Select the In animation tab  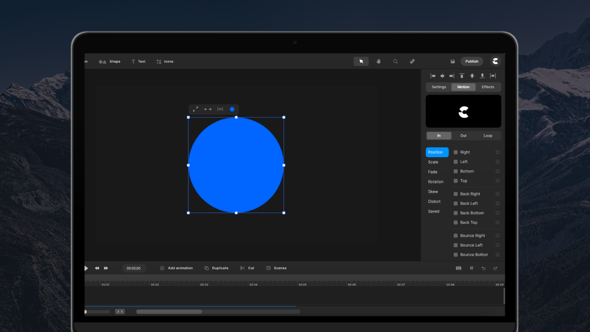click(x=439, y=136)
